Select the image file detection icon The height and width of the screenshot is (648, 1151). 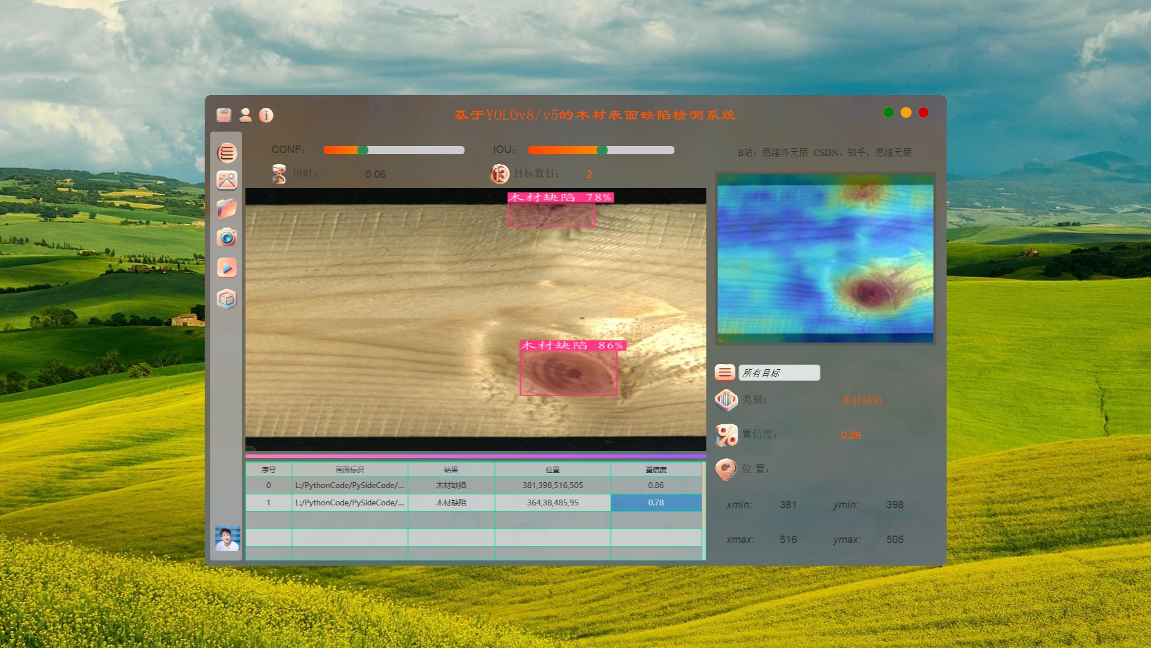227,181
